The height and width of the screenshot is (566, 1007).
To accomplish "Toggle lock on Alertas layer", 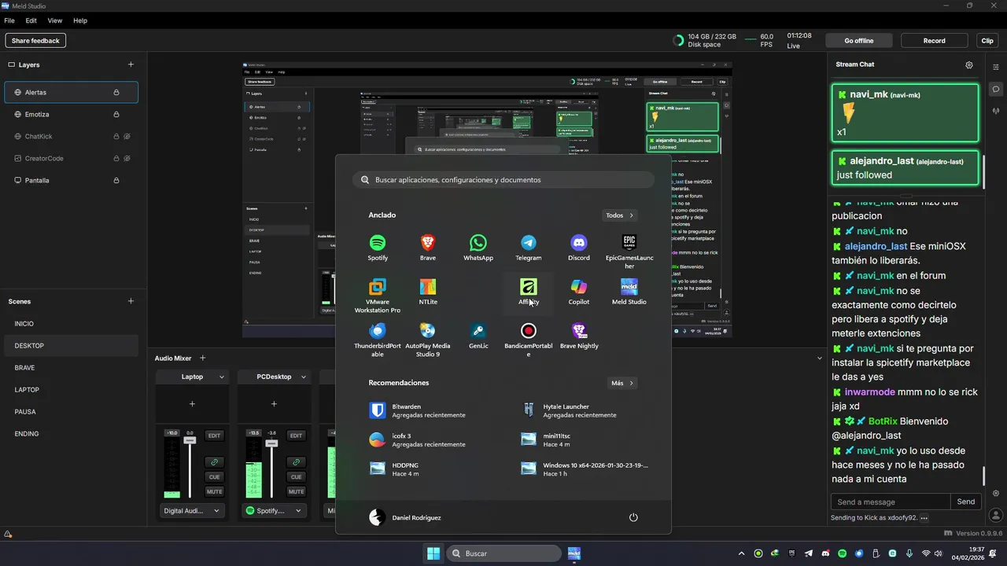I will pos(116,92).
